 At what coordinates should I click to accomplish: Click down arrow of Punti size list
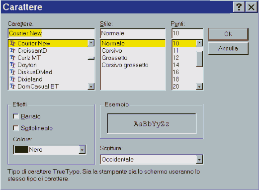point(199,87)
